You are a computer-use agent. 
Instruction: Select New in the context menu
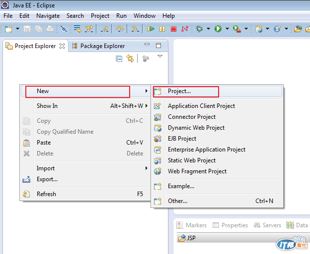pos(85,91)
